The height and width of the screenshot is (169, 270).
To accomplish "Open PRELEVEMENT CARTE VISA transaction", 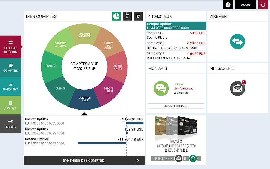I will tap(176, 56).
